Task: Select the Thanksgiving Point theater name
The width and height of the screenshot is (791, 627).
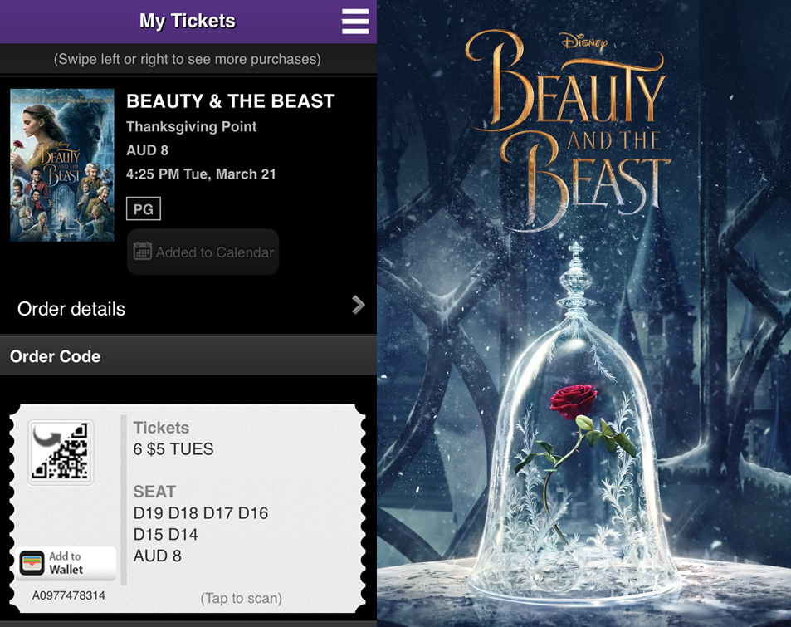Action: pyautogui.click(x=191, y=127)
